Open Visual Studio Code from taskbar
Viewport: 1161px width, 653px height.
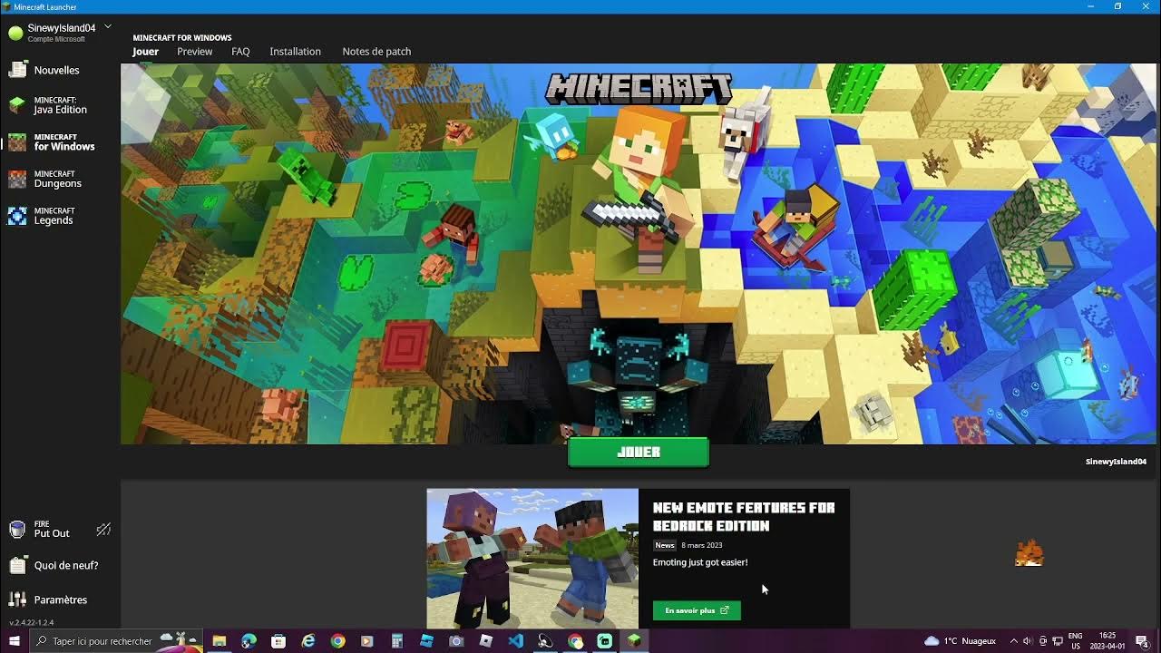[x=516, y=641]
